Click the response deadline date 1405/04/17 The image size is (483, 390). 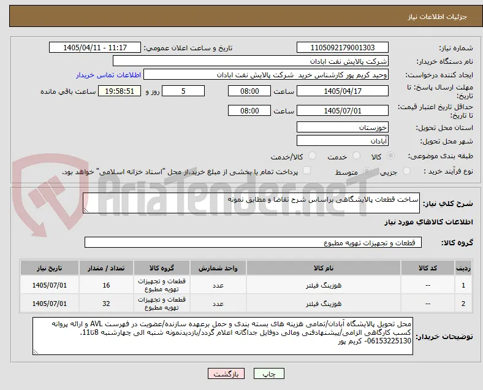(x=342, y=91)
